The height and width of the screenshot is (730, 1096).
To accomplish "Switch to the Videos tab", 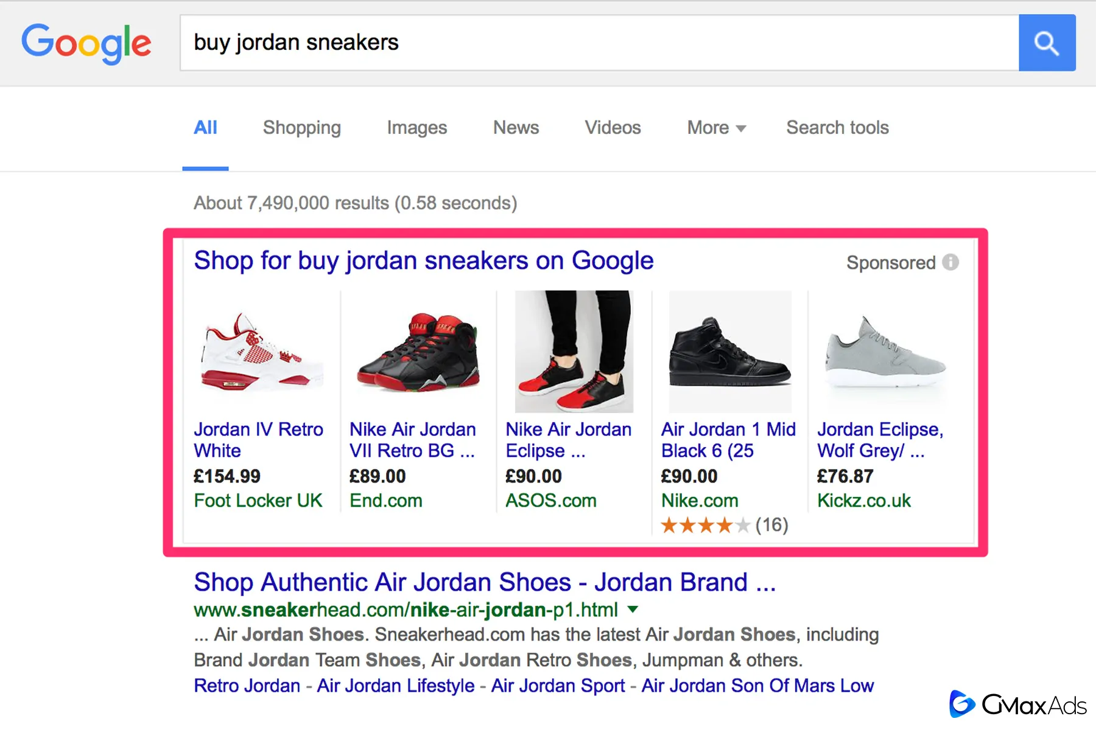I will tap(613, 128).
